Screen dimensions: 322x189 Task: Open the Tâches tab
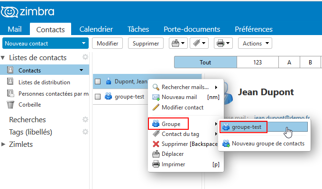pos(138,29)
